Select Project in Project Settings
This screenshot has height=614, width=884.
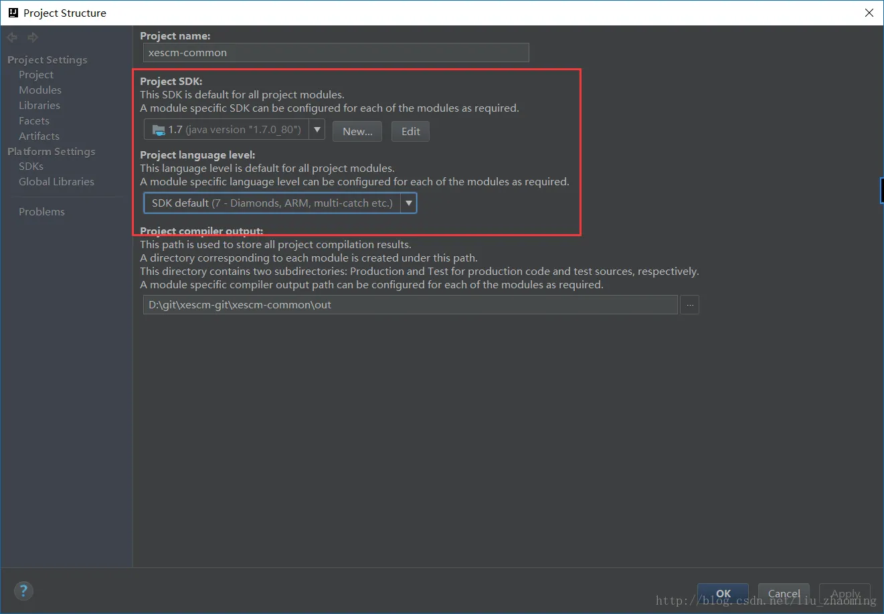(x=36, y=75)
